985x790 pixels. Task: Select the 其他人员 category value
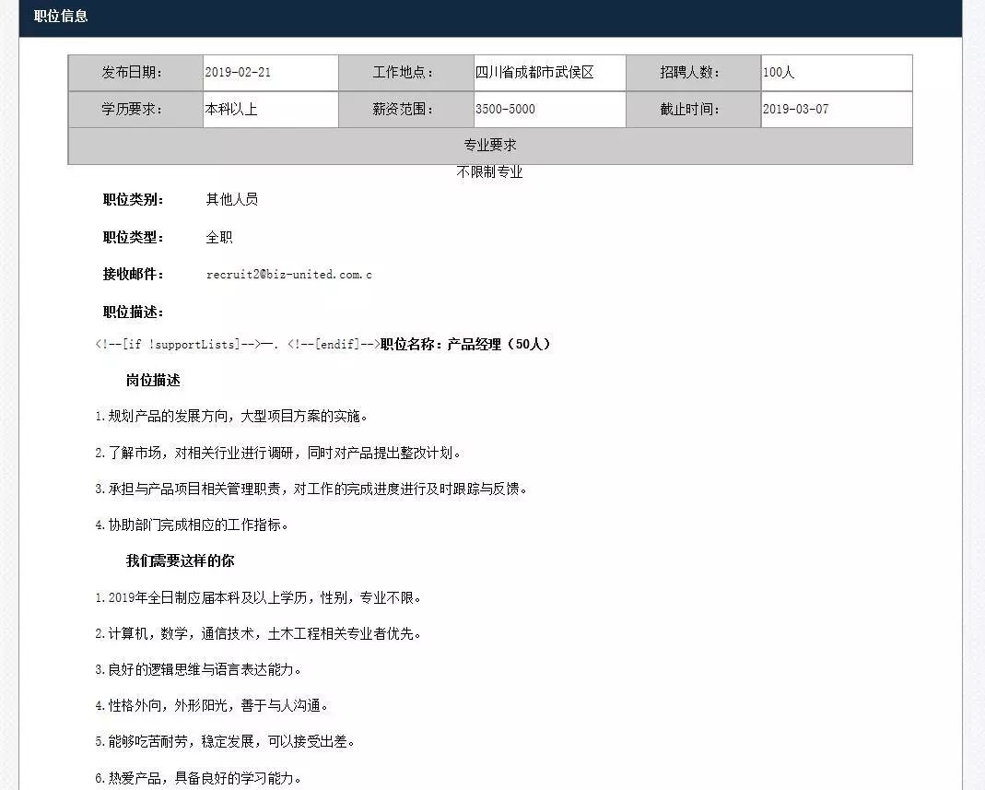[232, 200]
